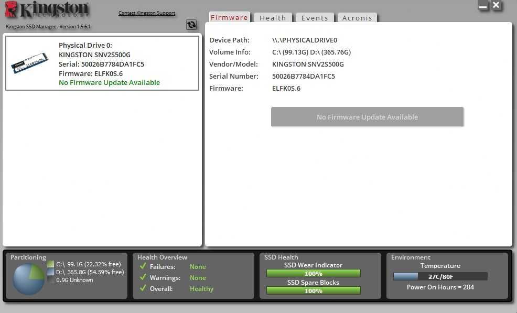Close the Kingston SSD Manager window
This screenshot has height=313, width=517.
[496, 5]
